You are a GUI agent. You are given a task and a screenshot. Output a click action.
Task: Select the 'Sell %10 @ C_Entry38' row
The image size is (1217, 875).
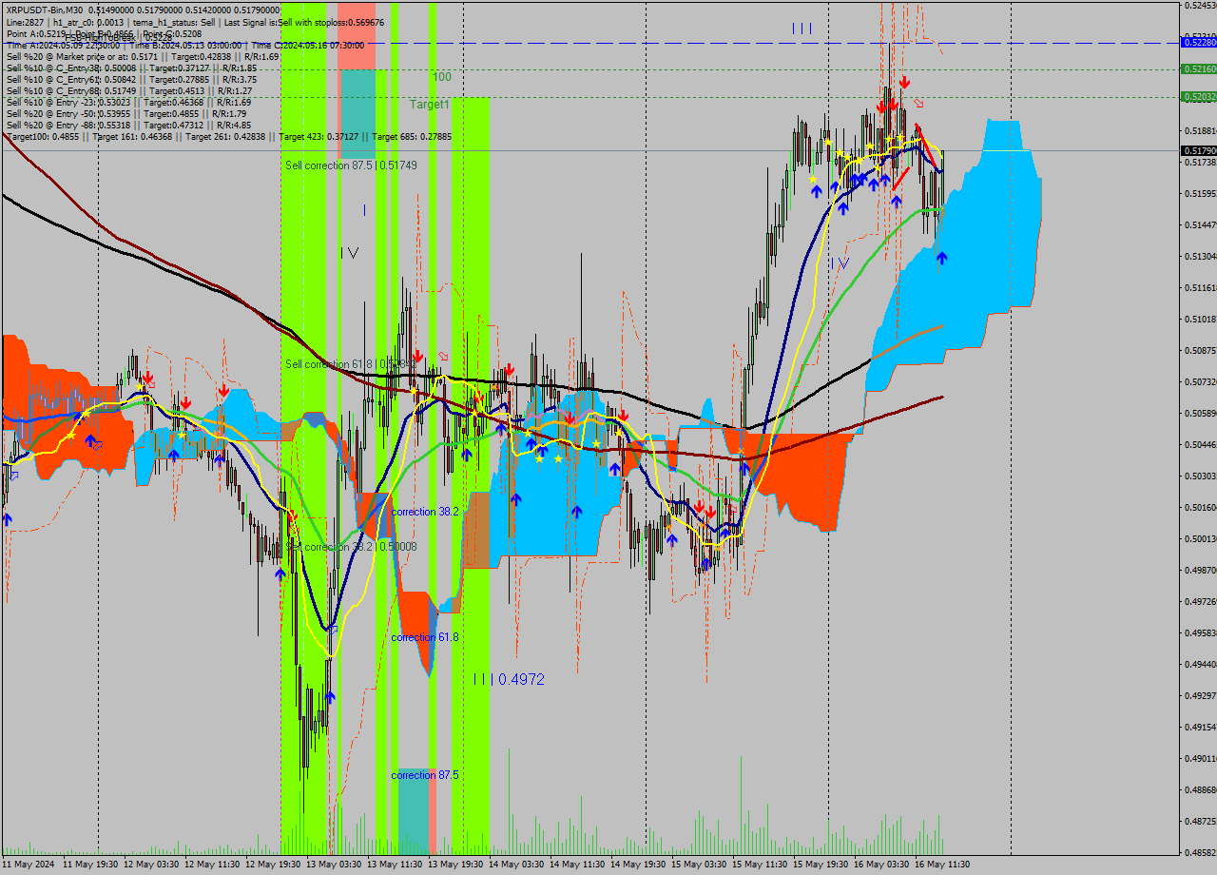[131, 68]
